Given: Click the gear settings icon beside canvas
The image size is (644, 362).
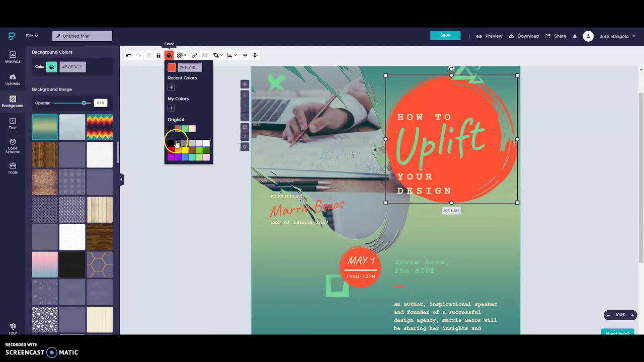Looking at the screenshot, I should pos(245,147).
